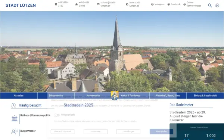Click the fax machine icon in header
Viewport: 224px width, 140px height.
pos(77,4)
